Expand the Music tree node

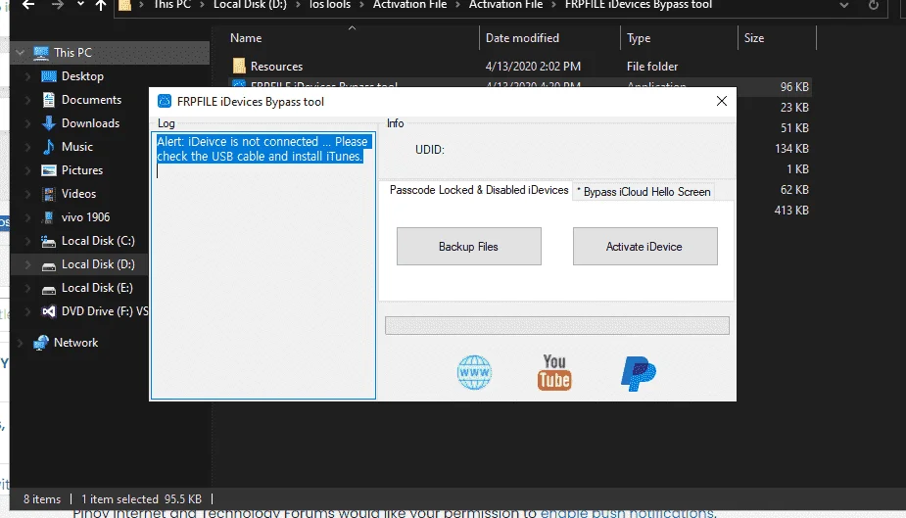coord(27,147)
